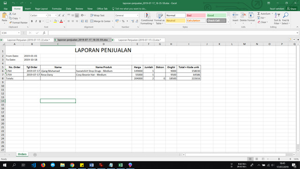
Task: Apply the Neutral cell style
Action: coord(175,21)
